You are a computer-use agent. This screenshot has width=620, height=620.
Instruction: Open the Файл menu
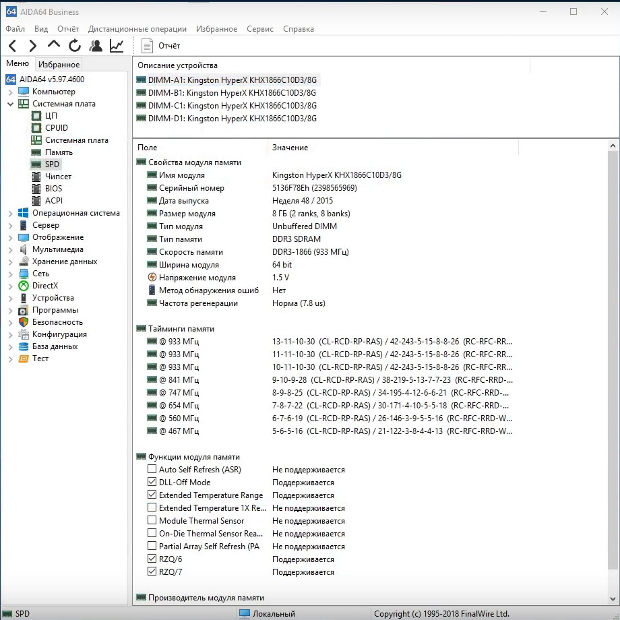pyautogui.click(x=15, y=29)
